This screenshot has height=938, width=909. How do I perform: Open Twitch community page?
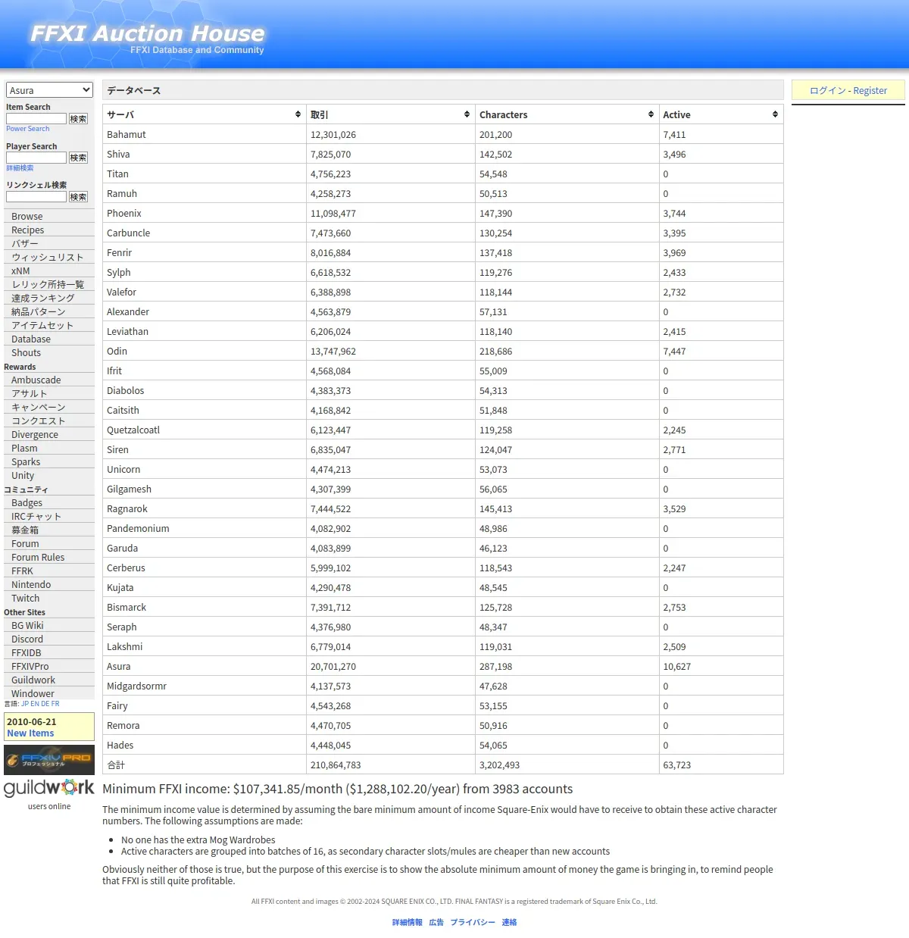(x=49, y=598)
